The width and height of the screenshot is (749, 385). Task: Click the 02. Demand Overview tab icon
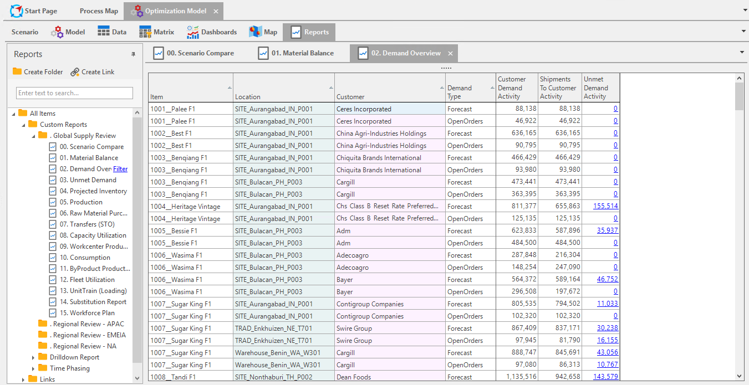click(x=363, y=53)
